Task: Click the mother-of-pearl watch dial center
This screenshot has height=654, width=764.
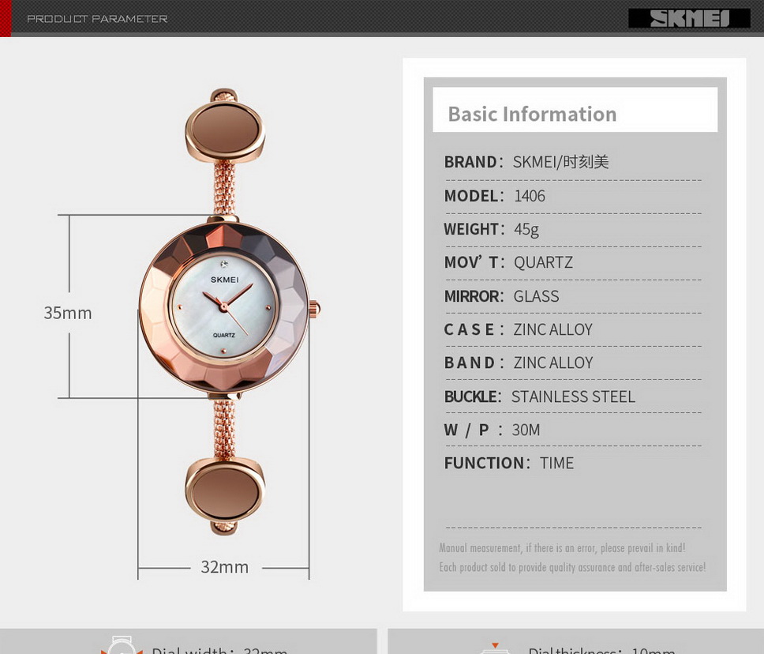Action: [223, 306]
